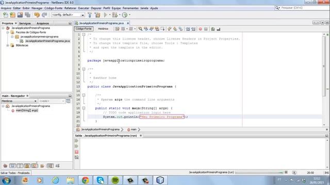
Task: Click the New Project toolbar icon
Action: point(12,15)
